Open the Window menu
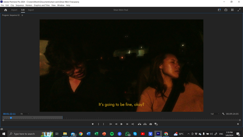The width and height of the screenshot is (243, 137). pos(61,5)
